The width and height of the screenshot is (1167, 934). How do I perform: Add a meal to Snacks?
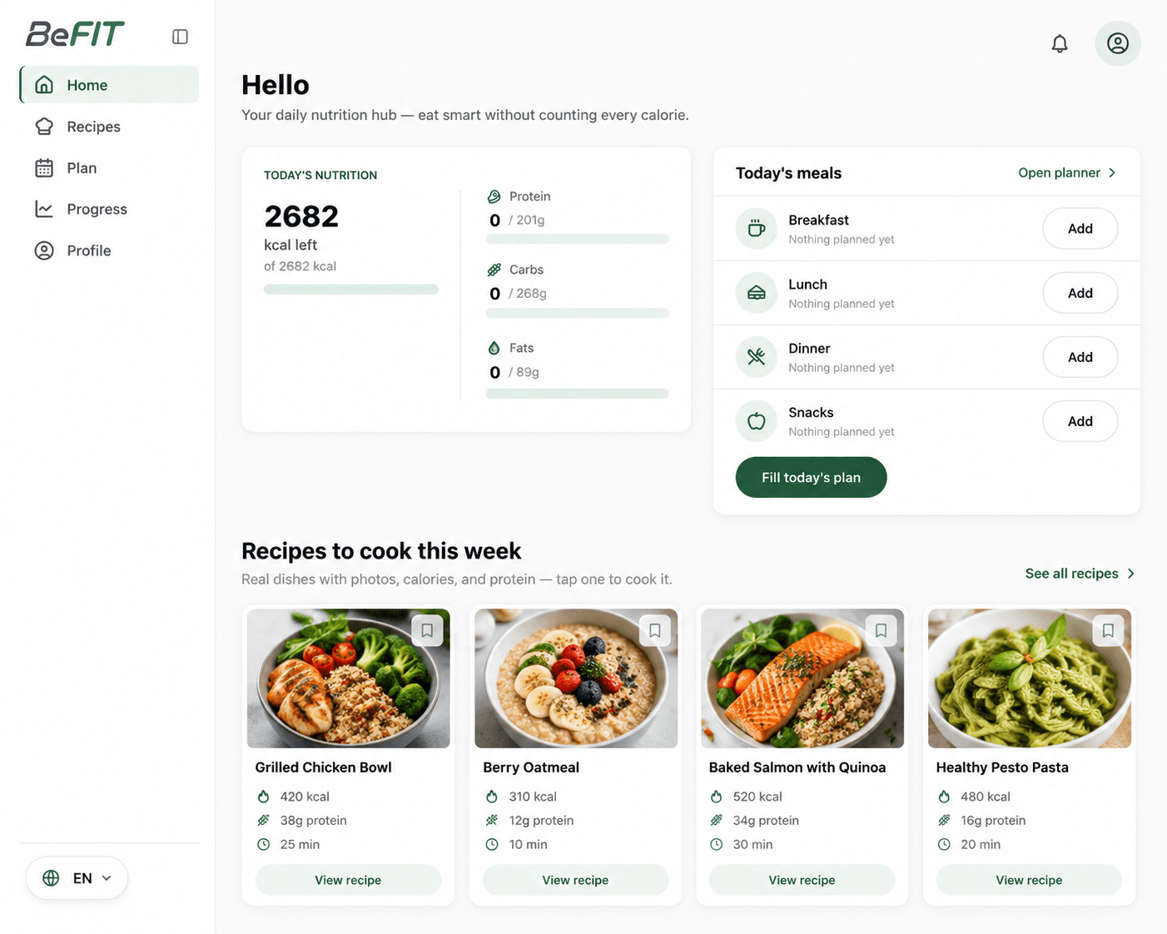tap(1080, 421)
